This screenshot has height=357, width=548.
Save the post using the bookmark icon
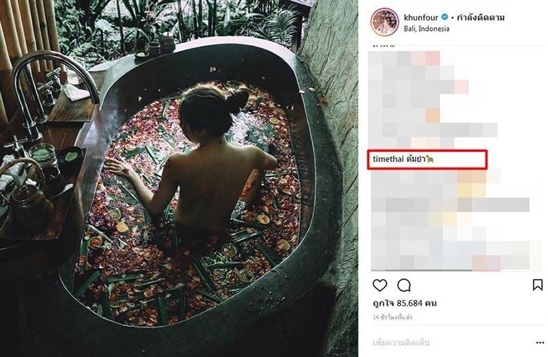pyautogui.click(x=538, y=285)
